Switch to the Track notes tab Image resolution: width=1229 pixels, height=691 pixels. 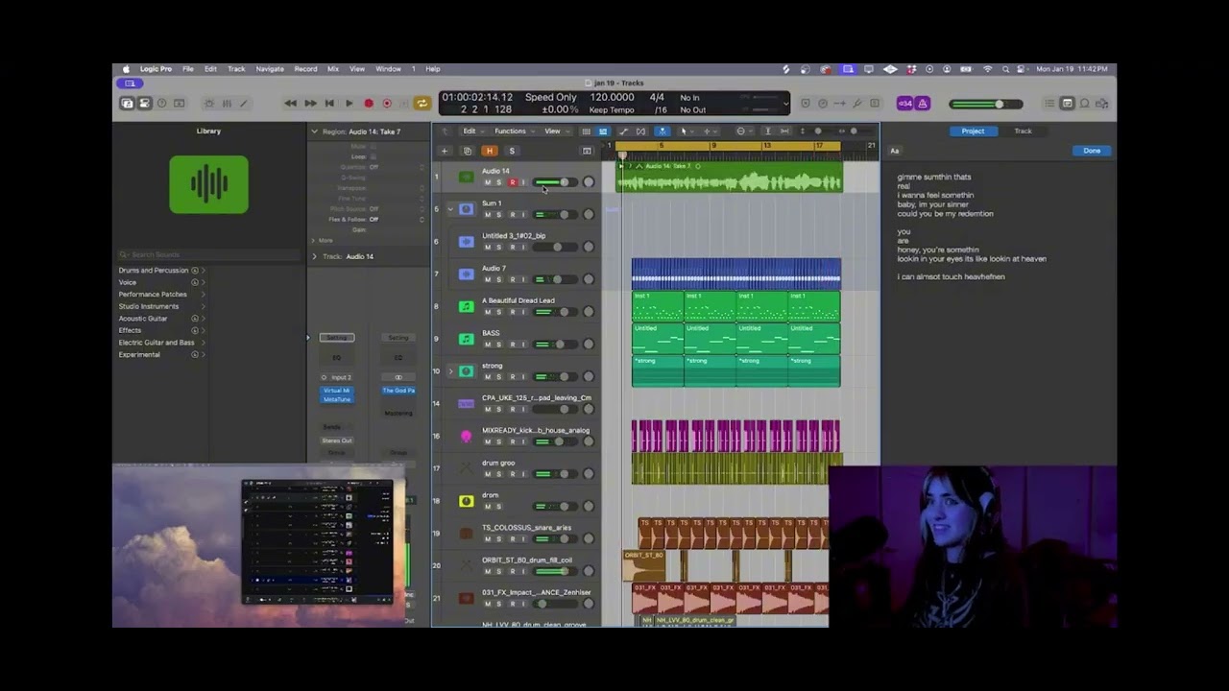(x=1023, y=131)
